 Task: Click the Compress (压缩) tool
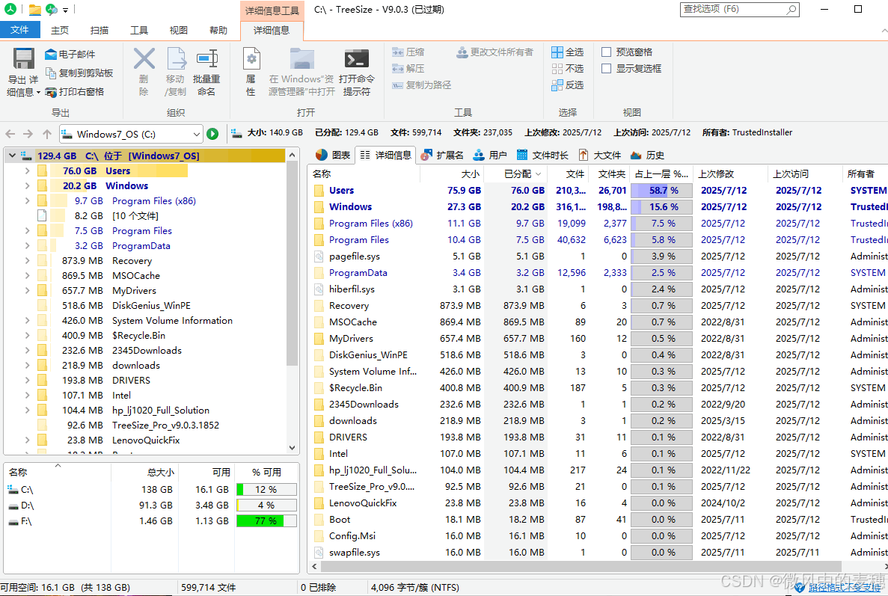click(408, 52)
